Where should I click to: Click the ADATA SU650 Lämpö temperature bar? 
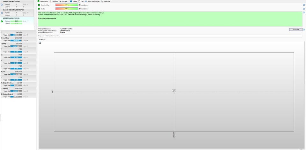[x=16, y=24]
